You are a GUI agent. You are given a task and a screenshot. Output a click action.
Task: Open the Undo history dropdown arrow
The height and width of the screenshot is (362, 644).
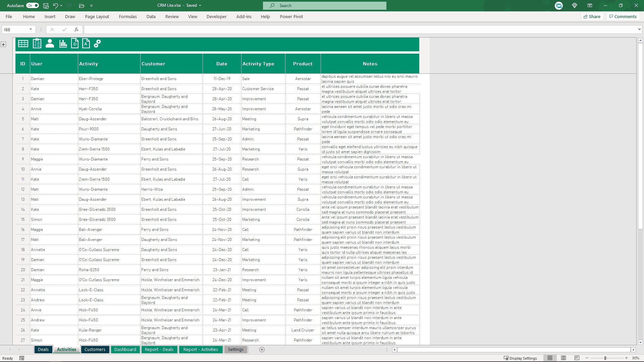pos(61,6)
